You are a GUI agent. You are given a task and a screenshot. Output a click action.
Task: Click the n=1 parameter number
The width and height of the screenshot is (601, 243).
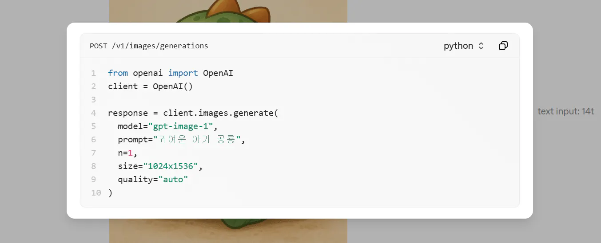131,153
